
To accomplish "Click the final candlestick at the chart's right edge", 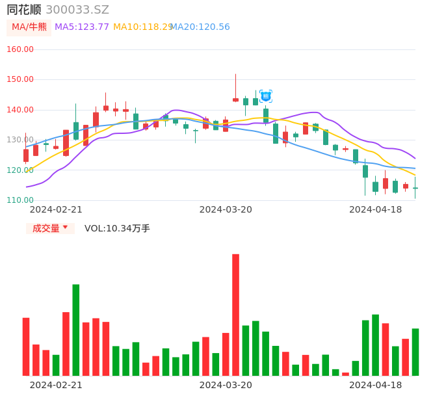I will pos(415,188).
